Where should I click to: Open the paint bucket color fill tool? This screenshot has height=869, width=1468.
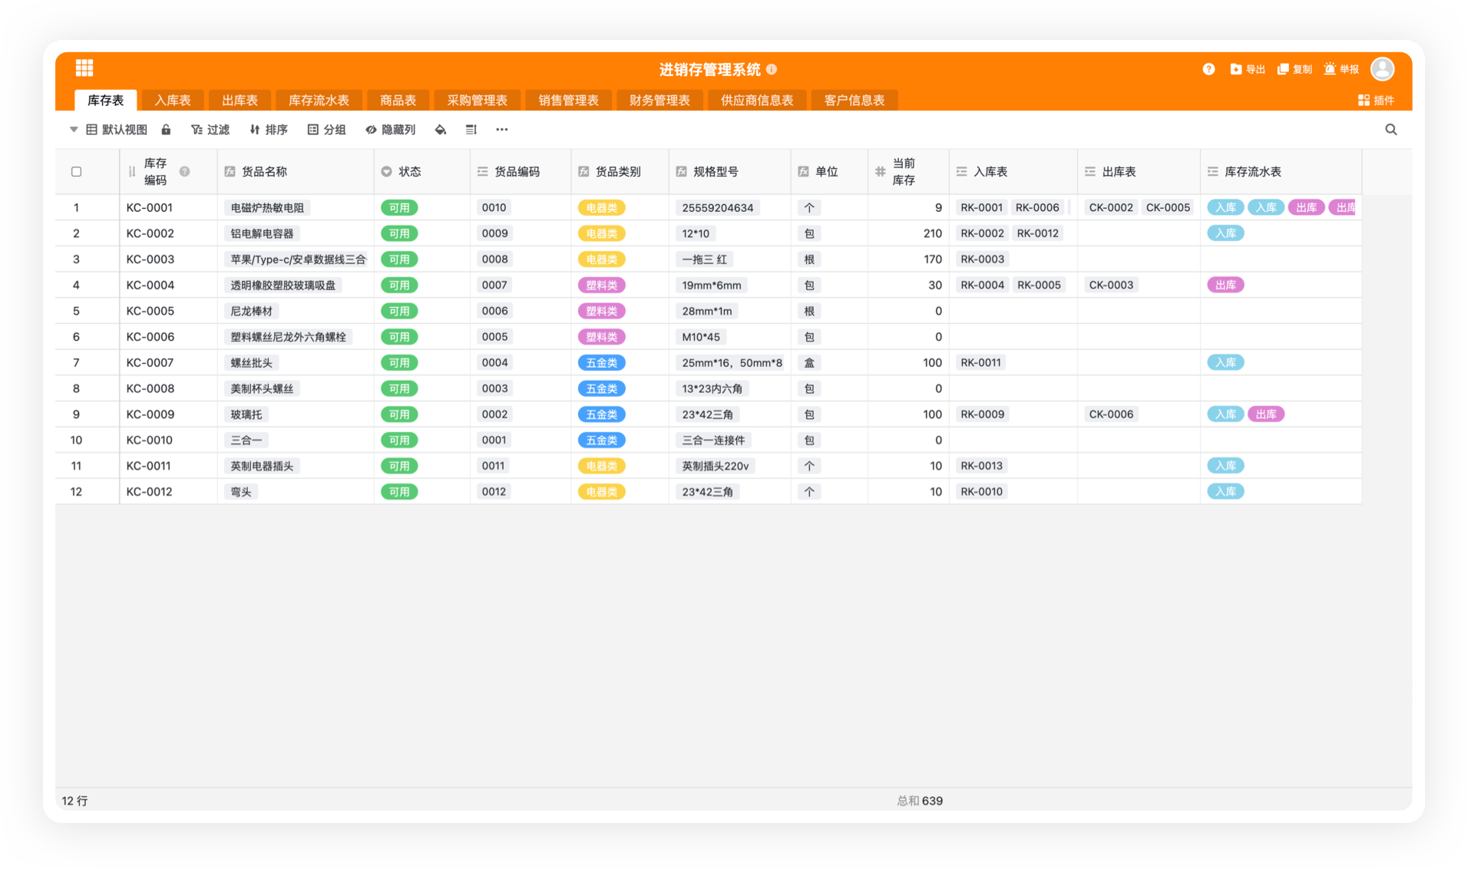tap(440, 130)
